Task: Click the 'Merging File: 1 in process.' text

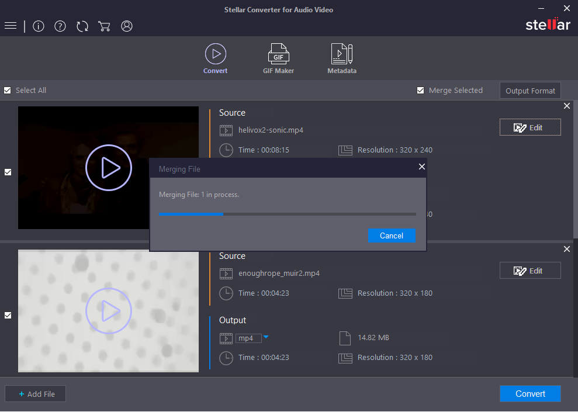Action: click(199, 195)
